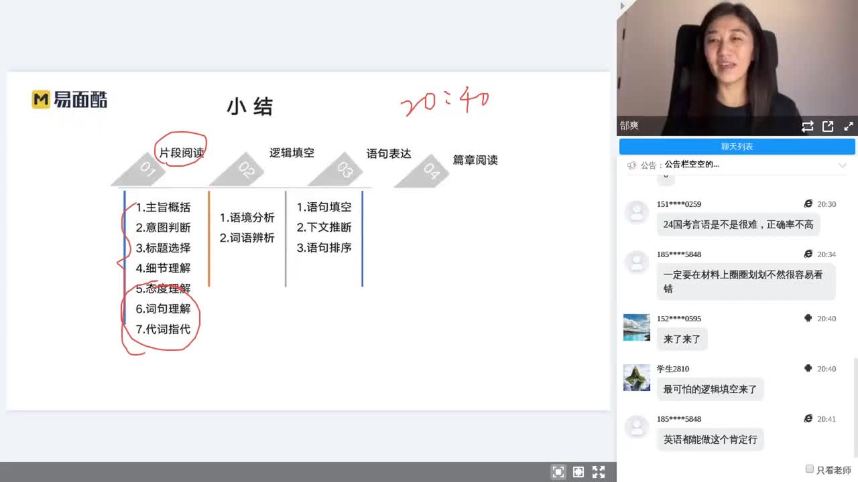This screenshot has height=482, width=858.
Task: Click slide item 1.主旨概括
Action: [x=163, y=208]
